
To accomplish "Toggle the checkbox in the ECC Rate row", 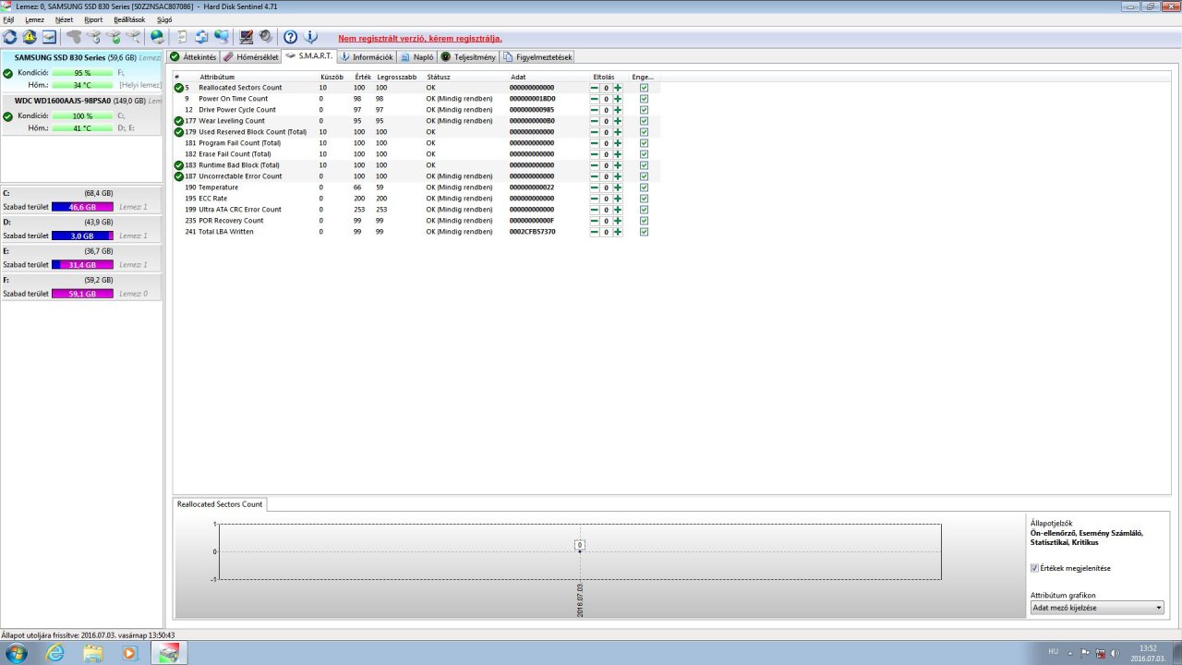I will [644, 199].
